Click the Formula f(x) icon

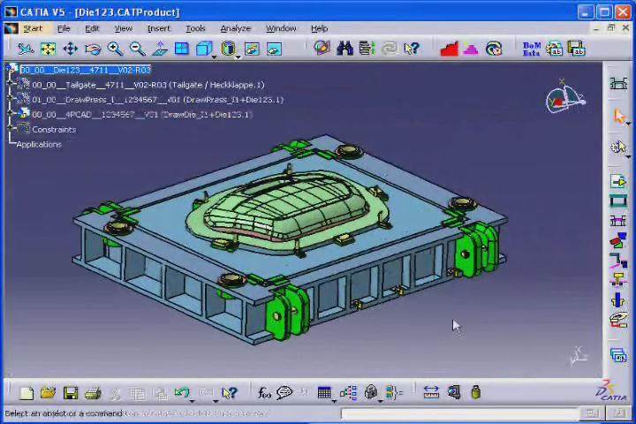[264, 393]
